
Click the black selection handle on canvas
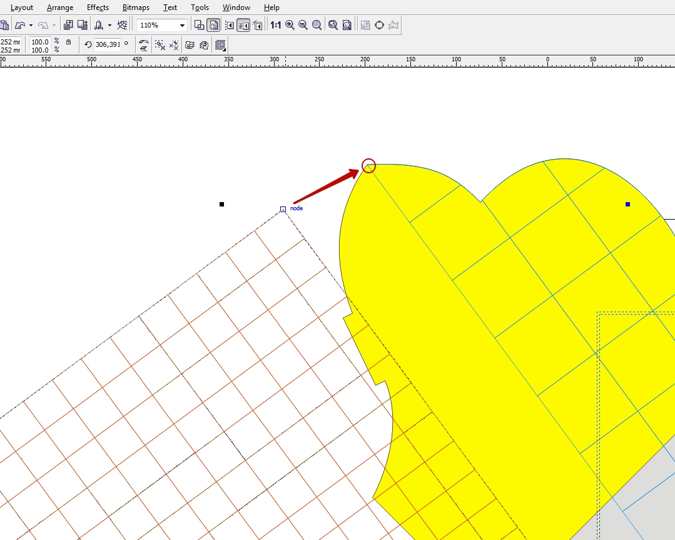[x=221, y=204]
